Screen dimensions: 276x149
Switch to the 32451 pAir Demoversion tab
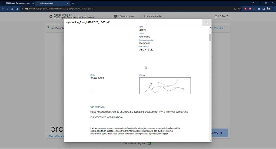[x=17, y=3]
